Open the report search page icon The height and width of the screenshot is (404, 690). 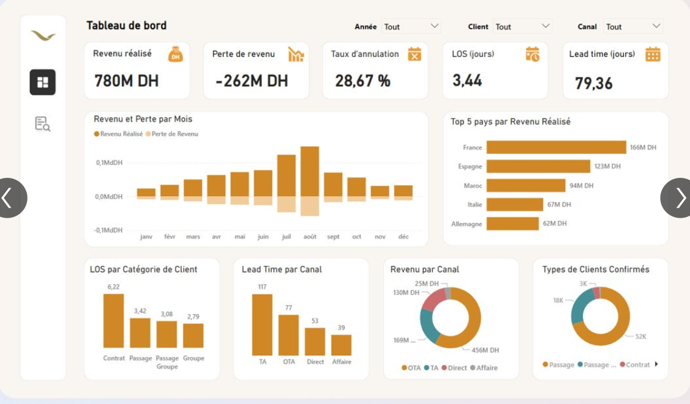(43, 124)
